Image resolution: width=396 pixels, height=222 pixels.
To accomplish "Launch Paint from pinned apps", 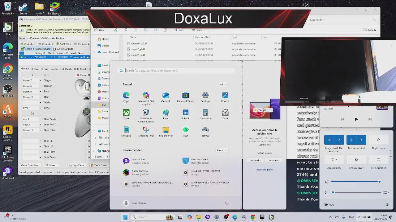I will [166, 114].
